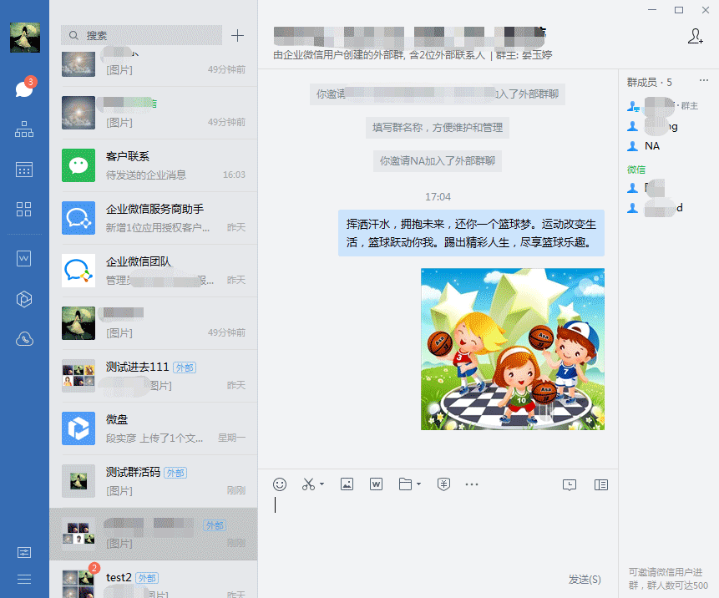Toggle the group side panel icon
The image size is (719, 598).
(x=600, y=484)
